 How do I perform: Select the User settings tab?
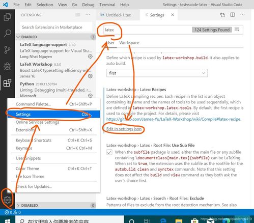110,43
